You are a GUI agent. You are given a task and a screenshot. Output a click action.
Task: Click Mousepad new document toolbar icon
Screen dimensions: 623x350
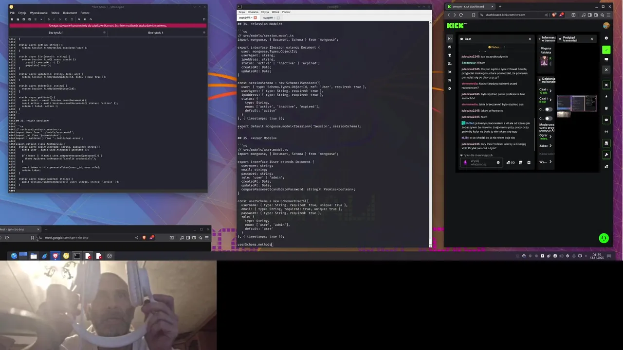(x=12, y=19)
